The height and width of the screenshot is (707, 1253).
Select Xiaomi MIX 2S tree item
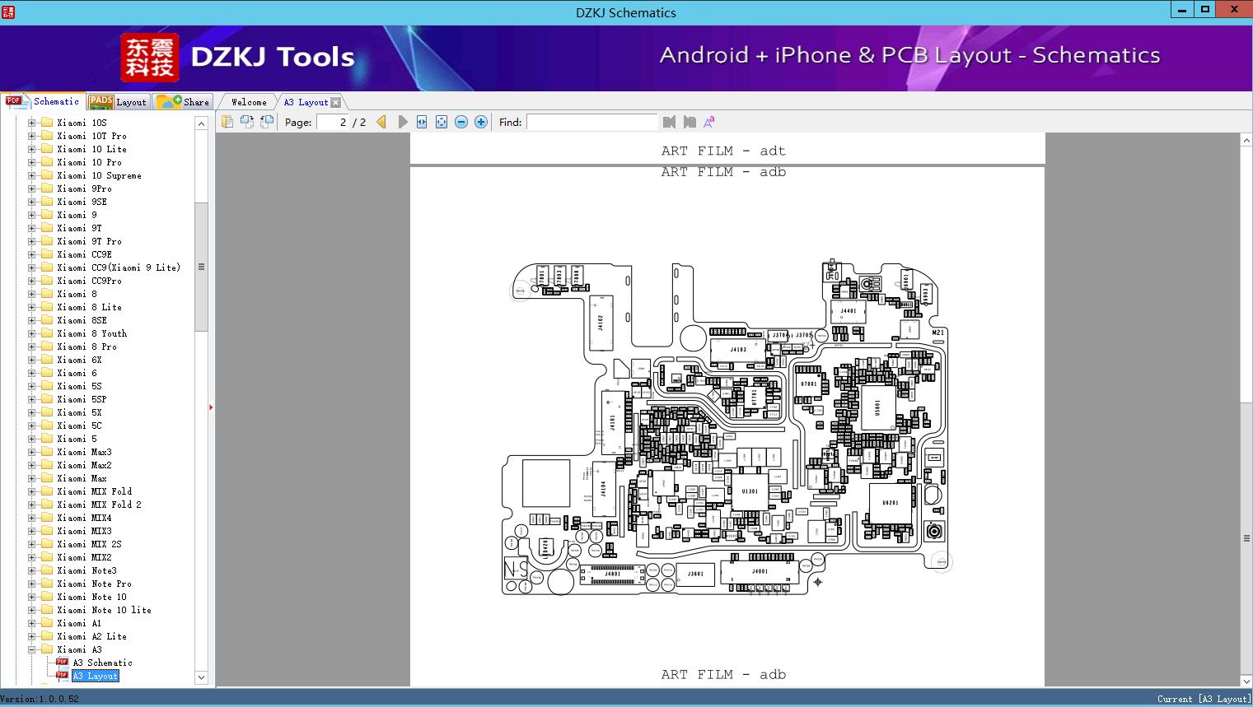[89, 544]
